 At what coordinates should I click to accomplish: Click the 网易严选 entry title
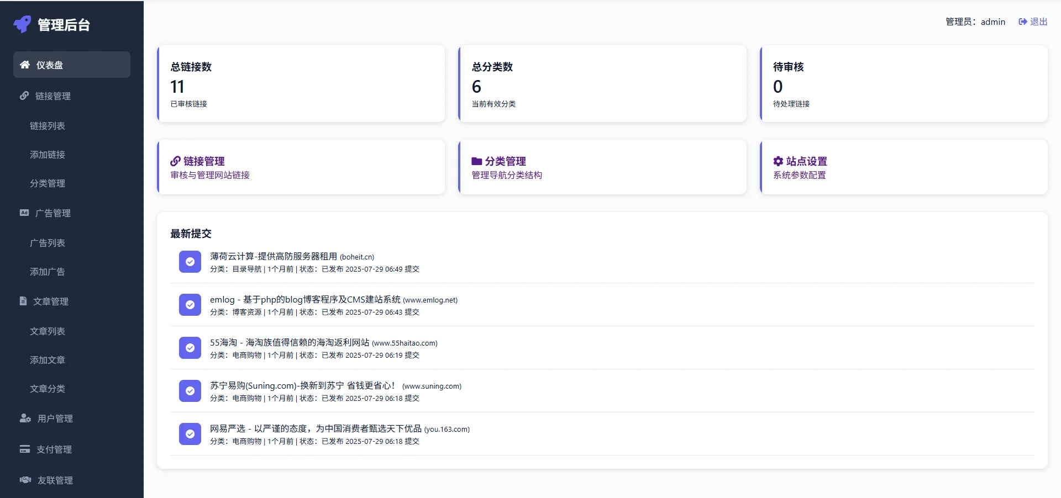pyautogui.click(x=316, y=428)
